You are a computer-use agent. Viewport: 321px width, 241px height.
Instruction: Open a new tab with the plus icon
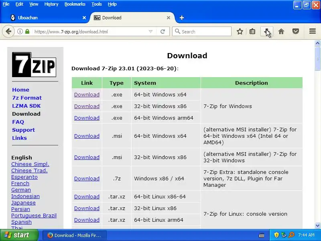(182, 18)
